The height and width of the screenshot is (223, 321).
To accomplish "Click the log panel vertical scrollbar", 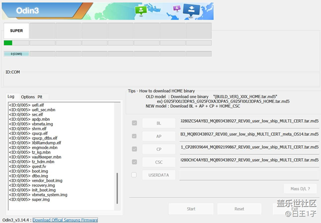I will coord(118,188).
